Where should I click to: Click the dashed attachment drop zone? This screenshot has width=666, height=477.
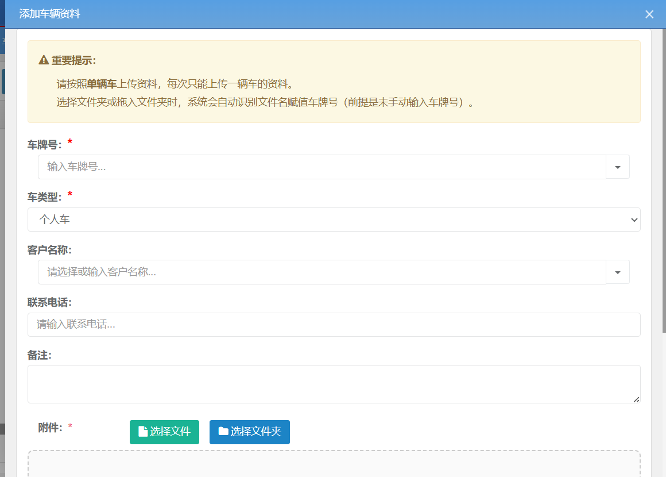point(334,464)
